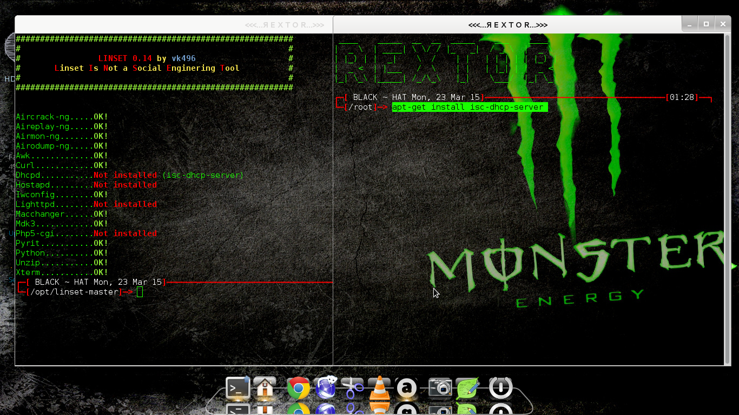The height and width of the screenshot is (415, 739).
Task: Click 'BLACK ~ HAT Mon, 23 Mar 15' in right terminal
Action: coord(416,97)
